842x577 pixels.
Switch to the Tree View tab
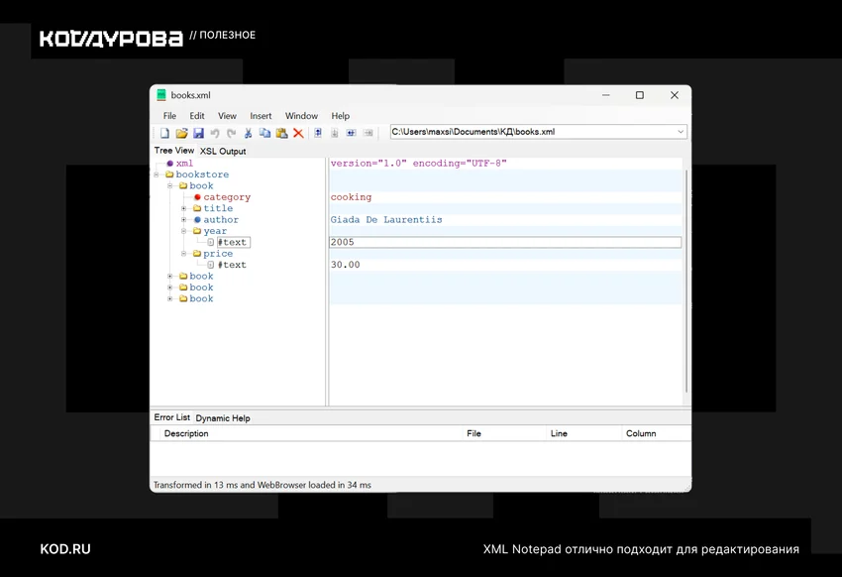click(x=174, y=151)
